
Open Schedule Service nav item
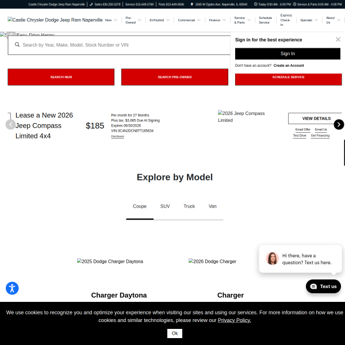pos(265,20)
